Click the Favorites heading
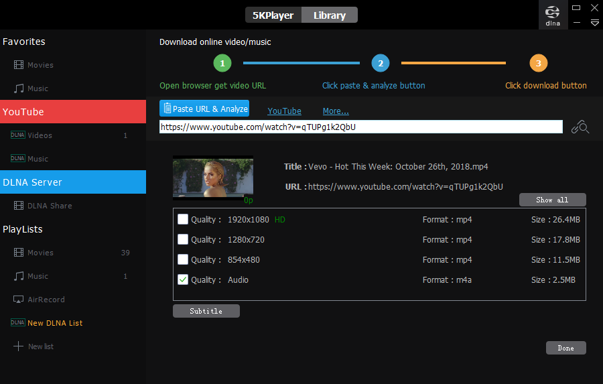This screenshot has width=603, height=384. (x=24, y=41)
